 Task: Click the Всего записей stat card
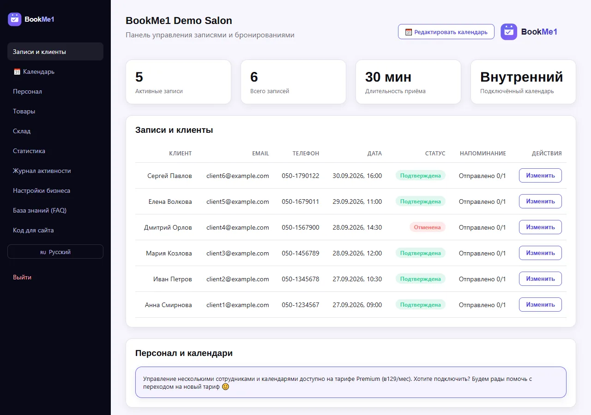(293, 82)
